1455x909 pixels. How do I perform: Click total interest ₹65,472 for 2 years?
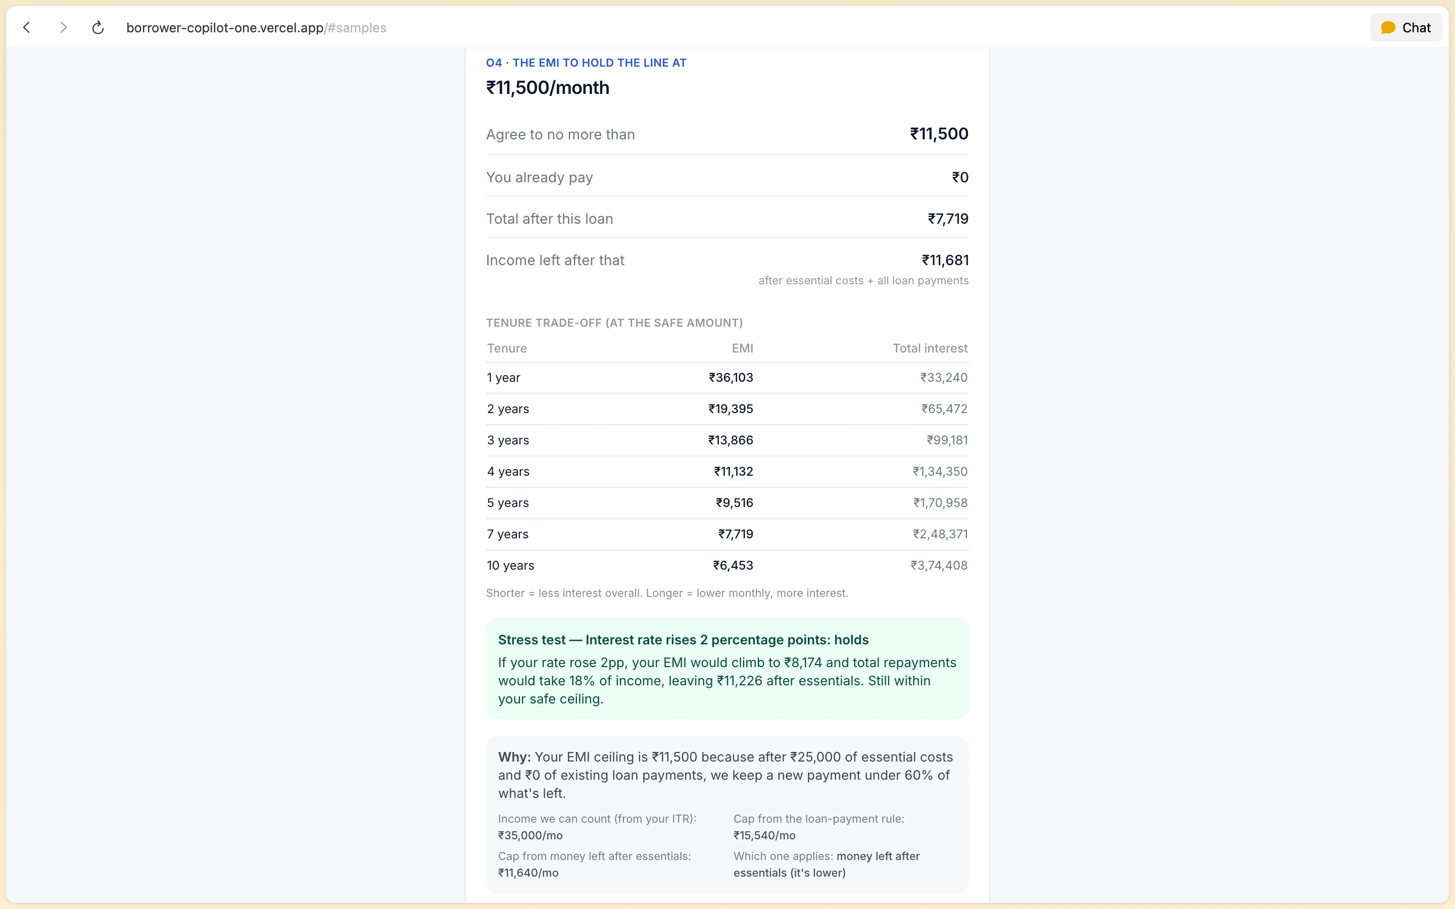pyautogui.click(x=945, y=409)
